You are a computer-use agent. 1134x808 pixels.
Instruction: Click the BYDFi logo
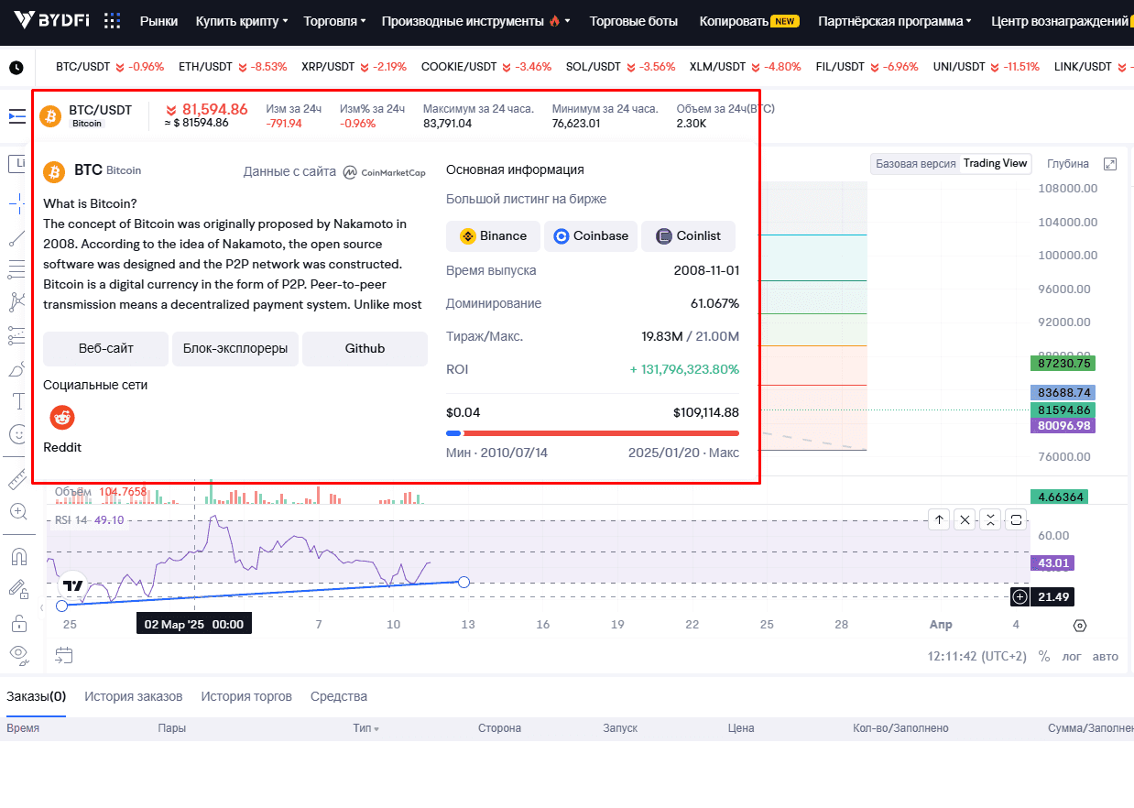tap(50, 20)
